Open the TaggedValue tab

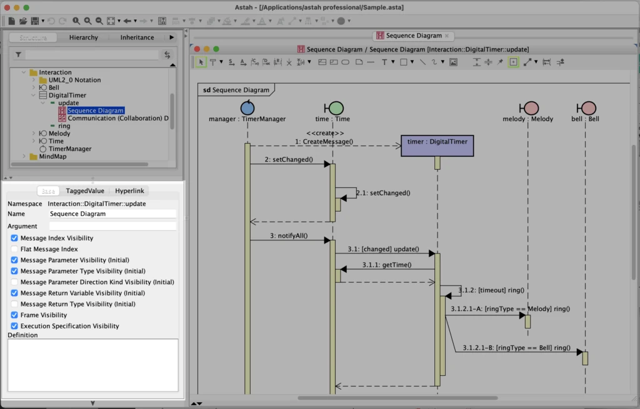(85, 191)
